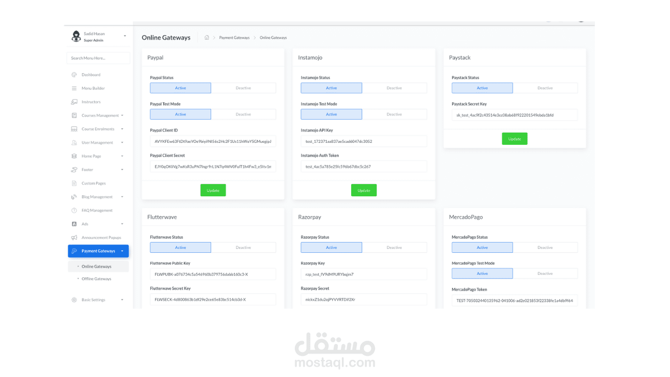Set Flutterwave Status to Deactive
The image size is (670, 377).
click(243, 247)
